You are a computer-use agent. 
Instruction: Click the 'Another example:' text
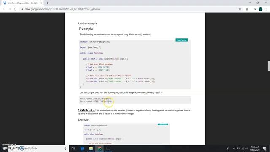click(x=87, y=24)
